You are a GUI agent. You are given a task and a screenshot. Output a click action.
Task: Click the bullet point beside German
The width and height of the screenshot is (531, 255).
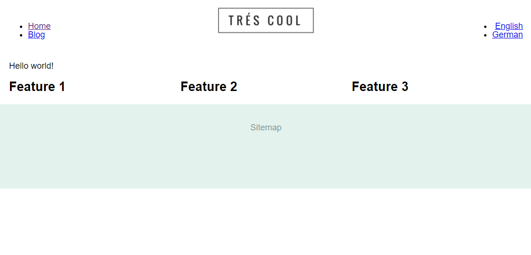click(485, 35)
